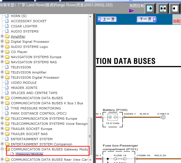This screenshot has width=181, height=163.
Task: Expand ENTERTAINMENT SYSTEM Companion folder
Action: (2, 144)
